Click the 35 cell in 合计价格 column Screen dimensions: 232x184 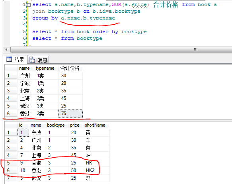click(70, 91)
